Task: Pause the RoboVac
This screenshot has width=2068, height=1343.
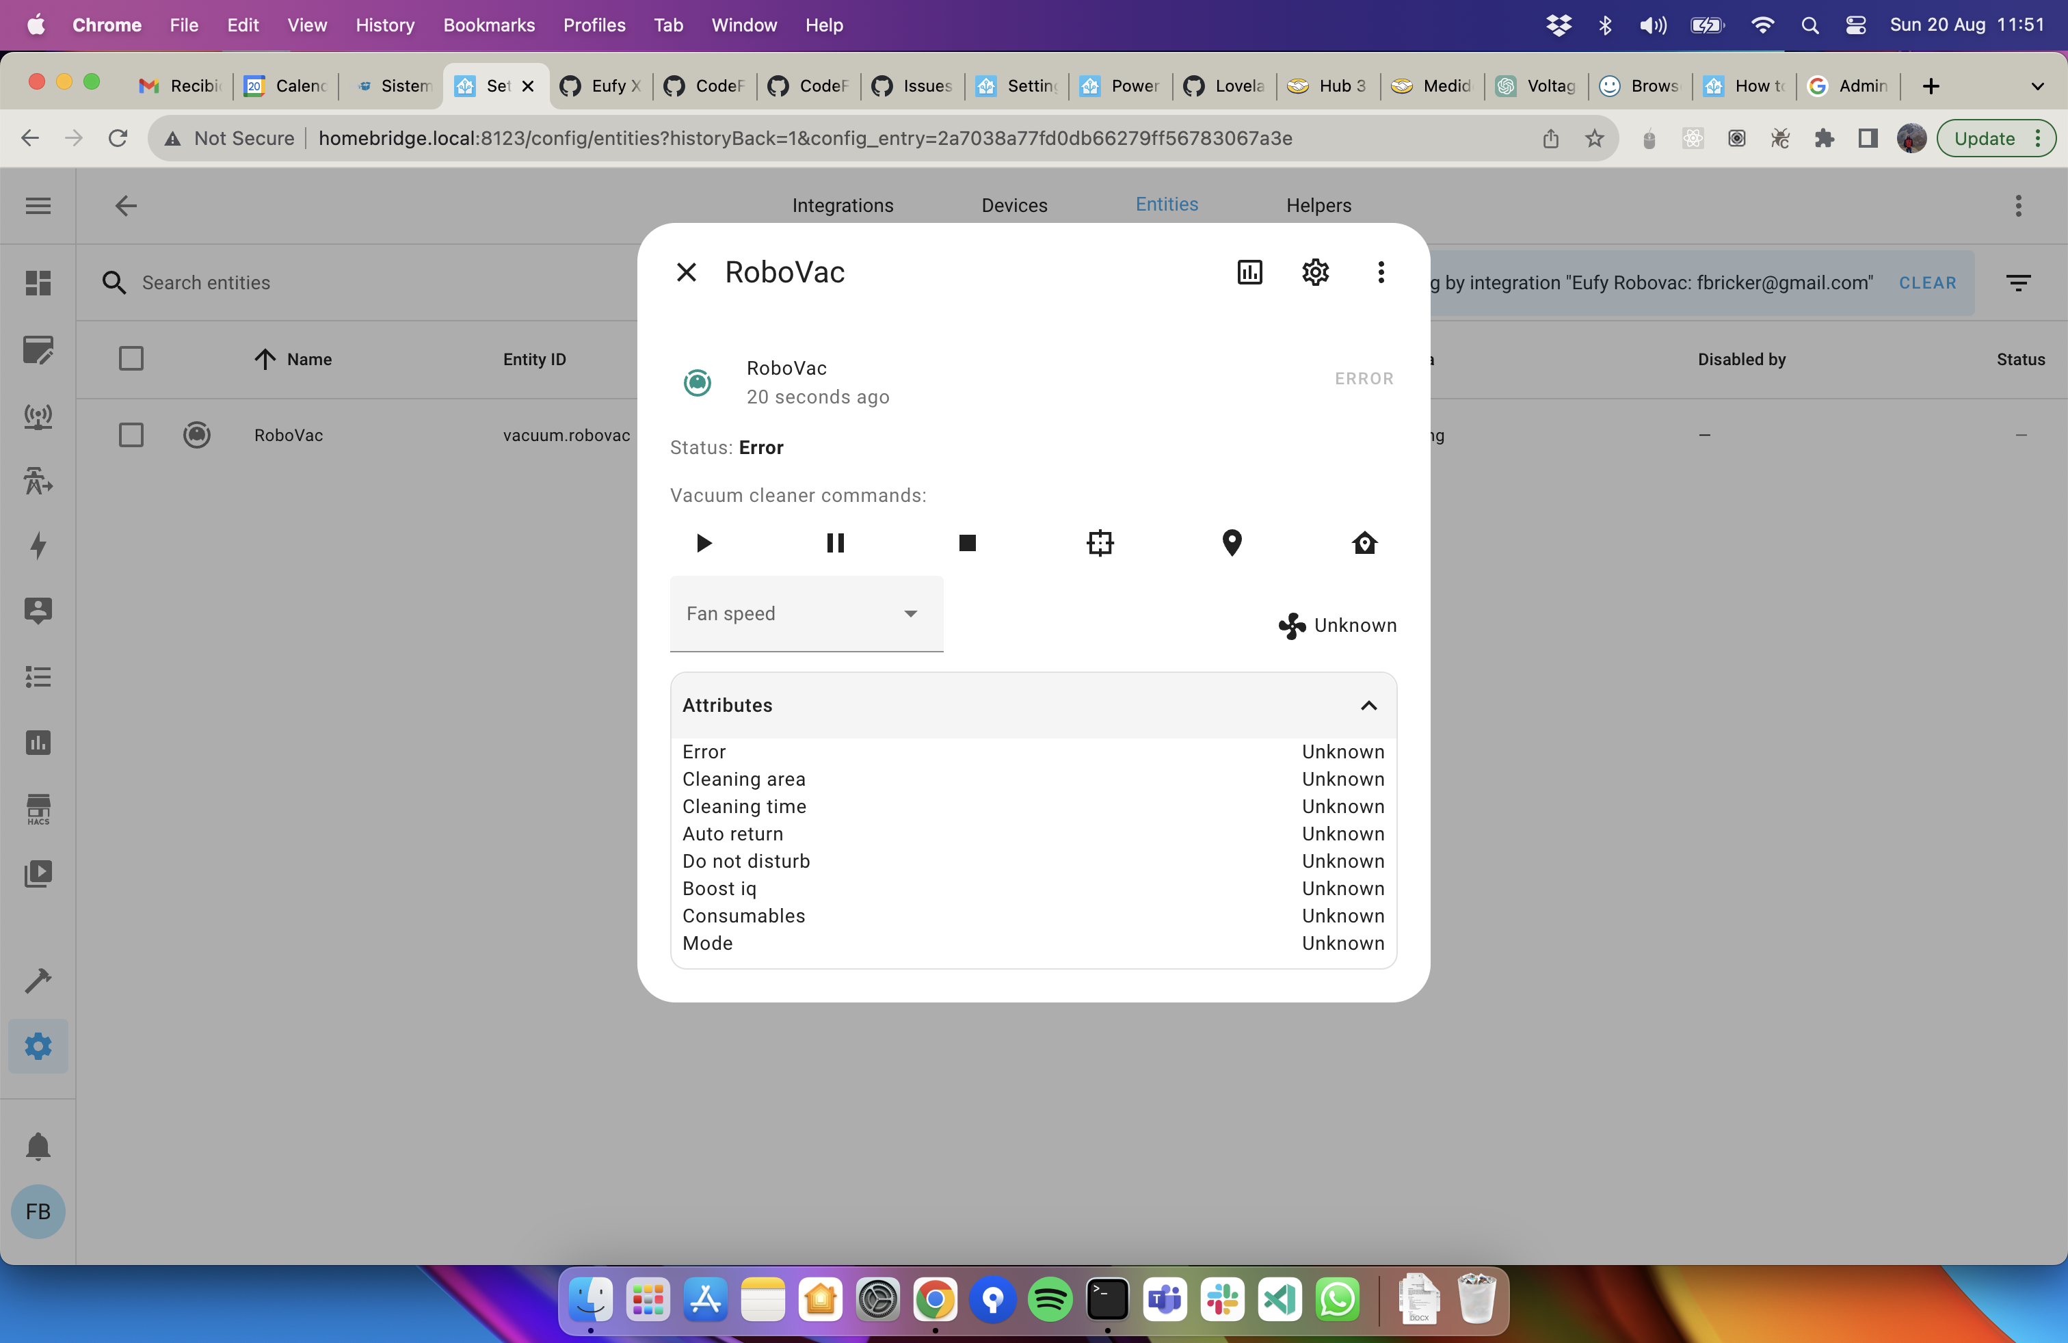Action: coord(836,543)
